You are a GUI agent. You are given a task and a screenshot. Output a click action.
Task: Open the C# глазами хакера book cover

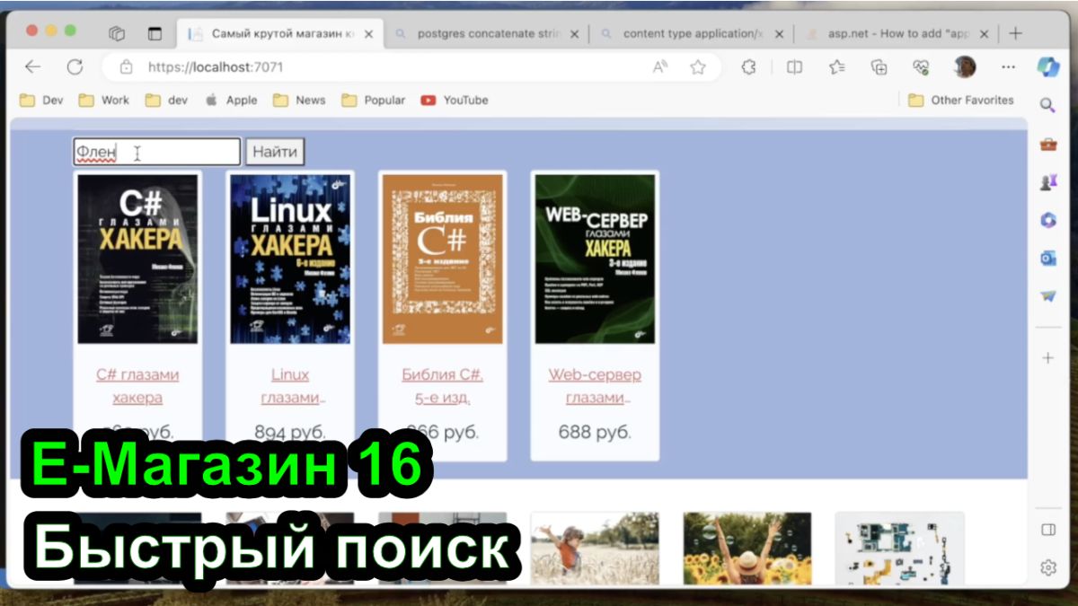137,259
